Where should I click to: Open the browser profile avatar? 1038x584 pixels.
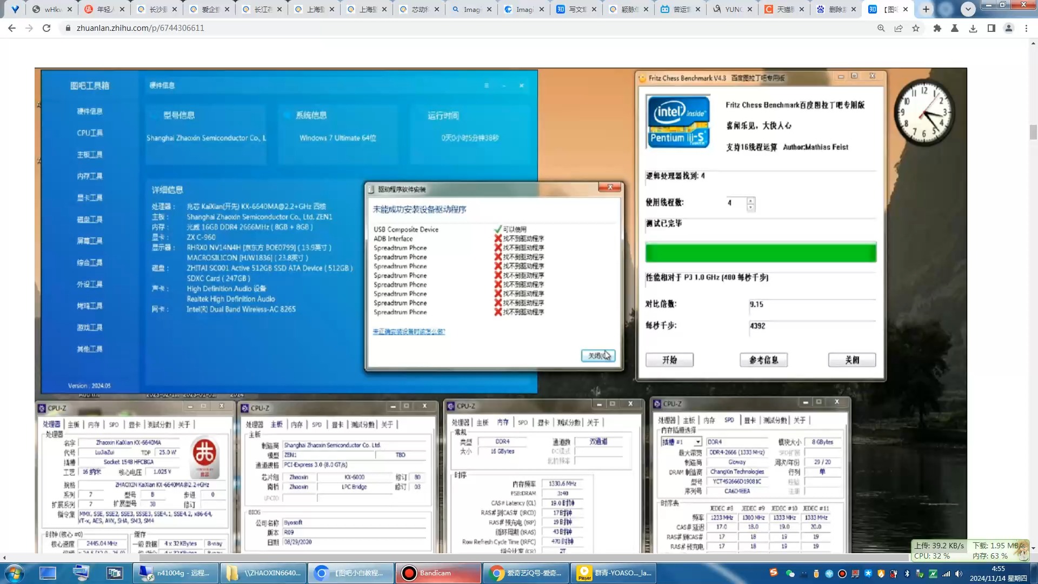tap(1009, 28)
